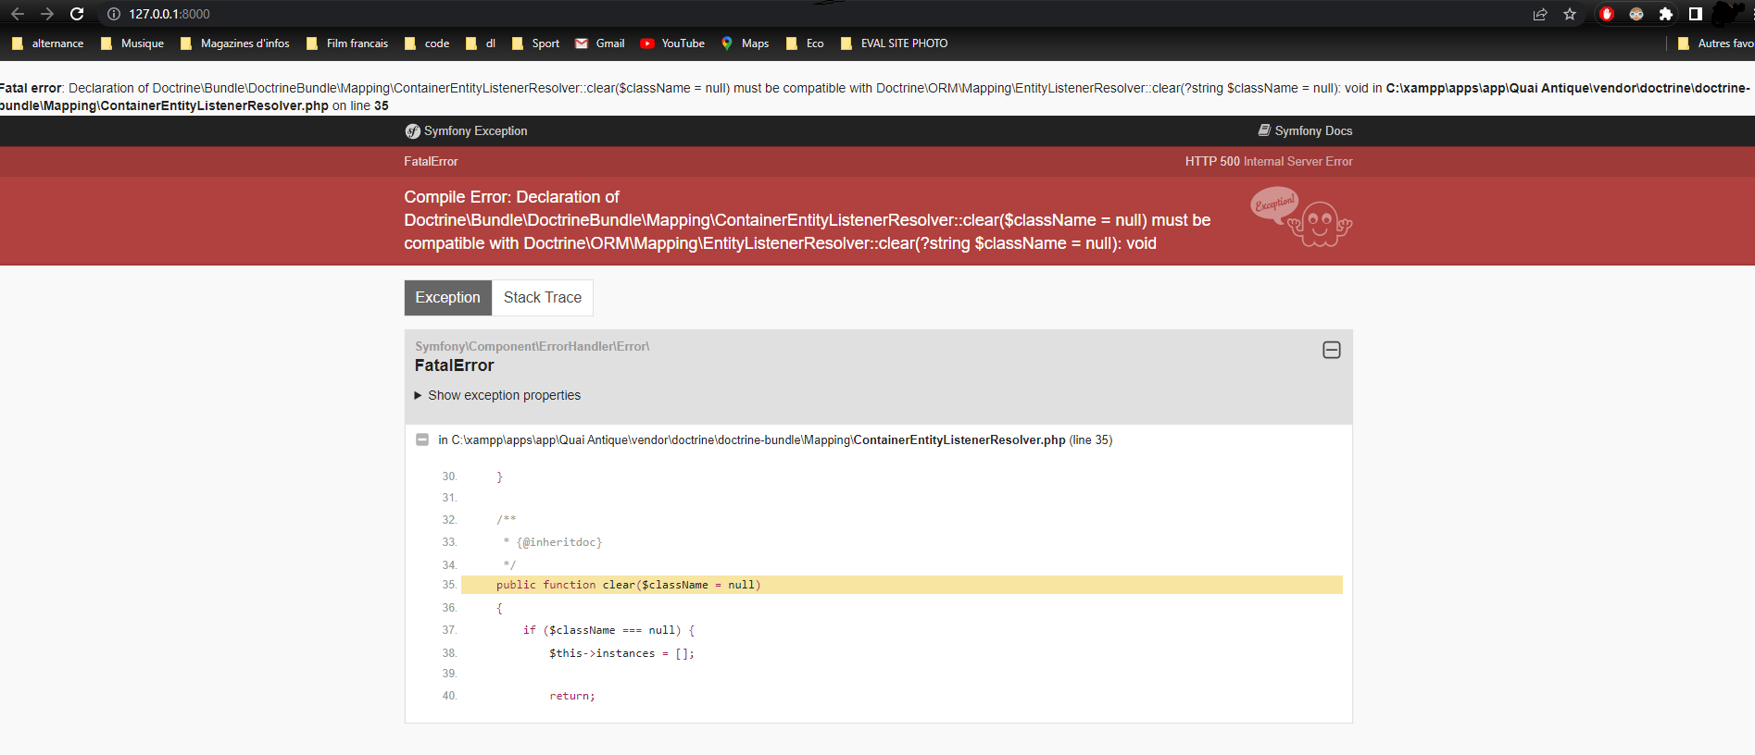Screen dimensions: 1755x755
Task: Click FatalError label in the red bar
Action: (x=431, y=162)
